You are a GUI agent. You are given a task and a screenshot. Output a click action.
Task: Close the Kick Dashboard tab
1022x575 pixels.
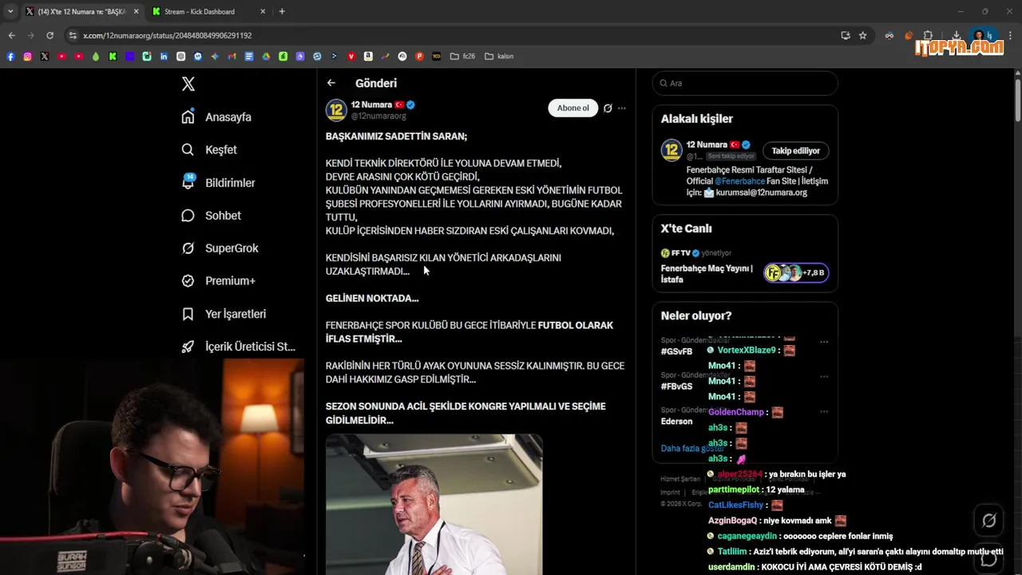pos(263,12)
